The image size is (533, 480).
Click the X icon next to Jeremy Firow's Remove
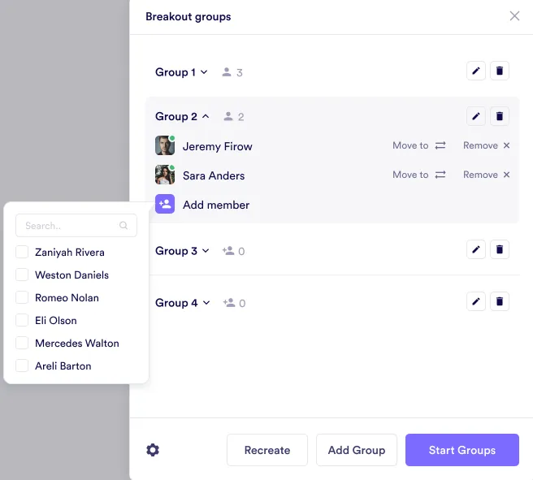click(506, 145)
